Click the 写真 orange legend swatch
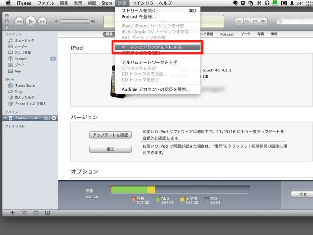Viewport: 313px width, 235px height. 134,199
